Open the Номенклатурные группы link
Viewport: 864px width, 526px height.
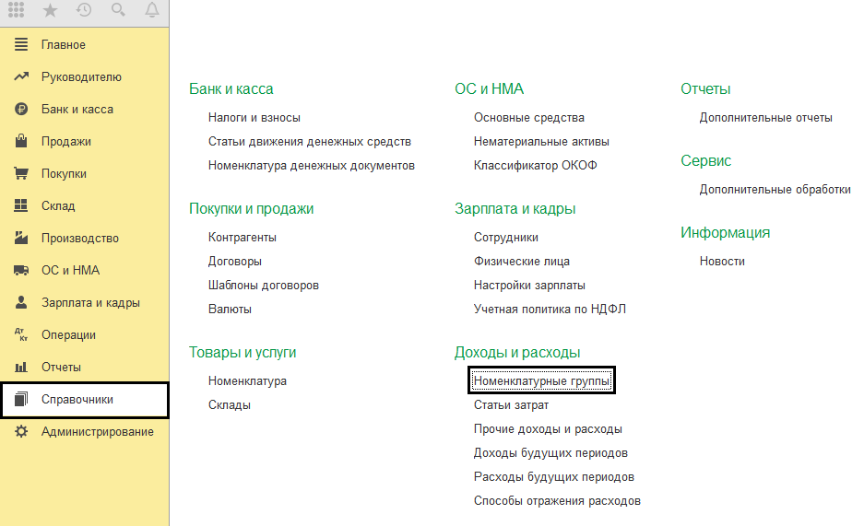click(x=541, y=380)
